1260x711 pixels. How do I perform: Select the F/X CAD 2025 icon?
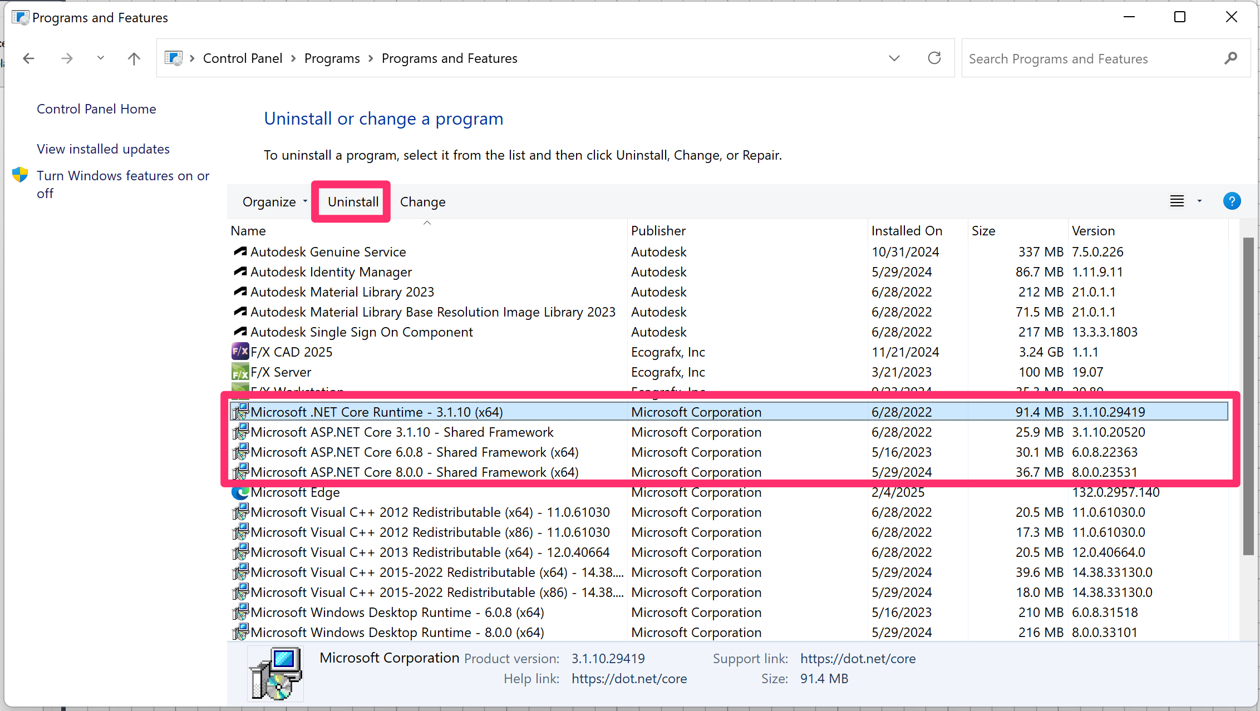[240, 352]
